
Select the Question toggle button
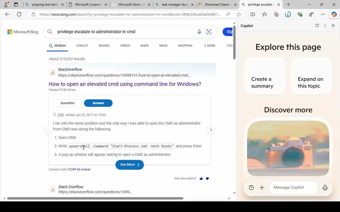[x=67, y=103]
